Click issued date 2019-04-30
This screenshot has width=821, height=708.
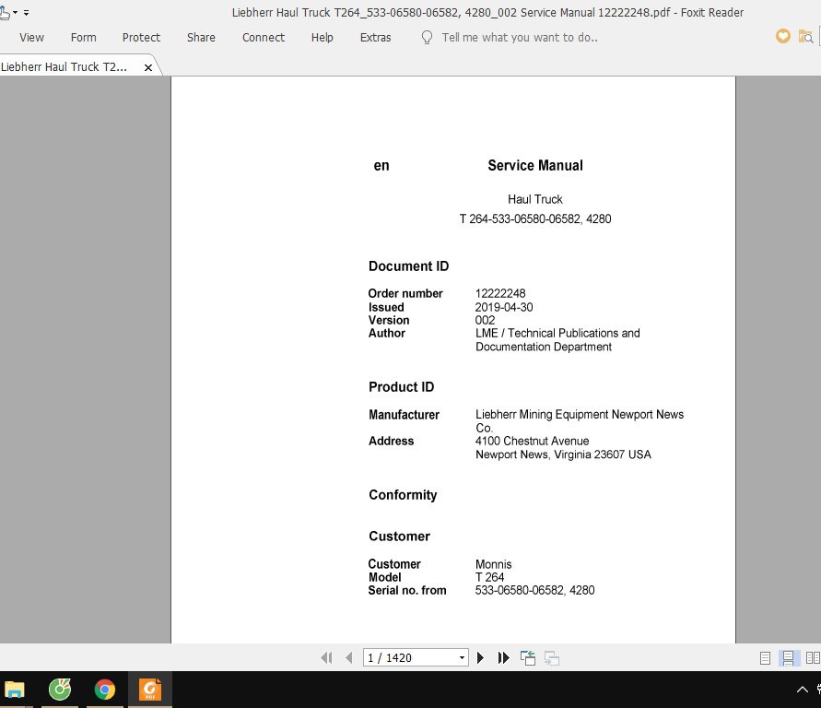[504, 307]
